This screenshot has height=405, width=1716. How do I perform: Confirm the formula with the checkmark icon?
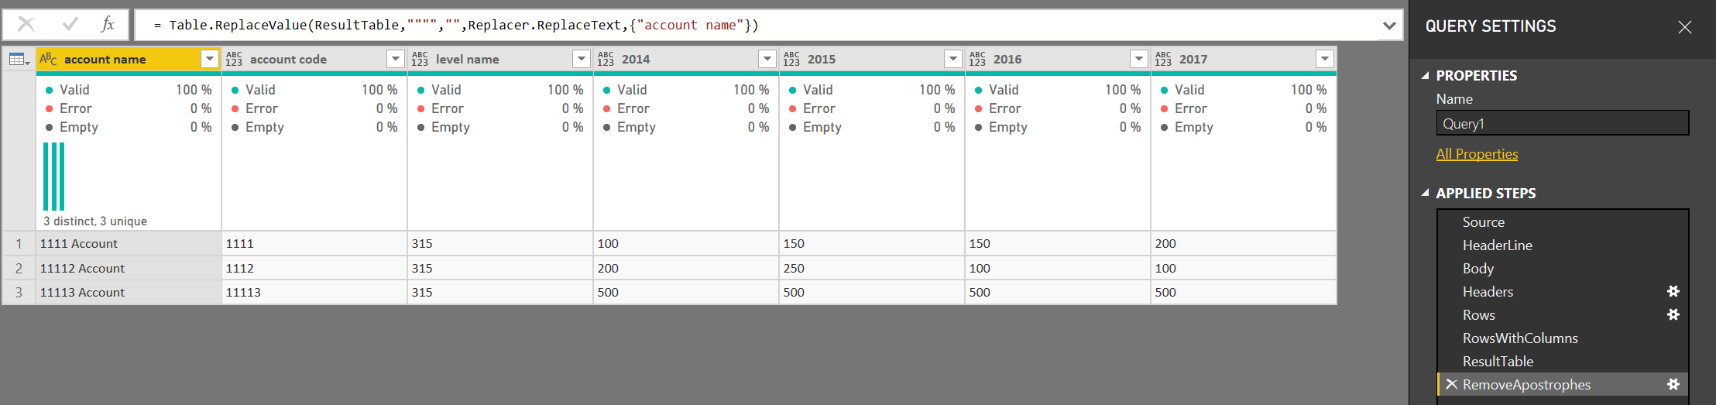(x=70, y=25)
